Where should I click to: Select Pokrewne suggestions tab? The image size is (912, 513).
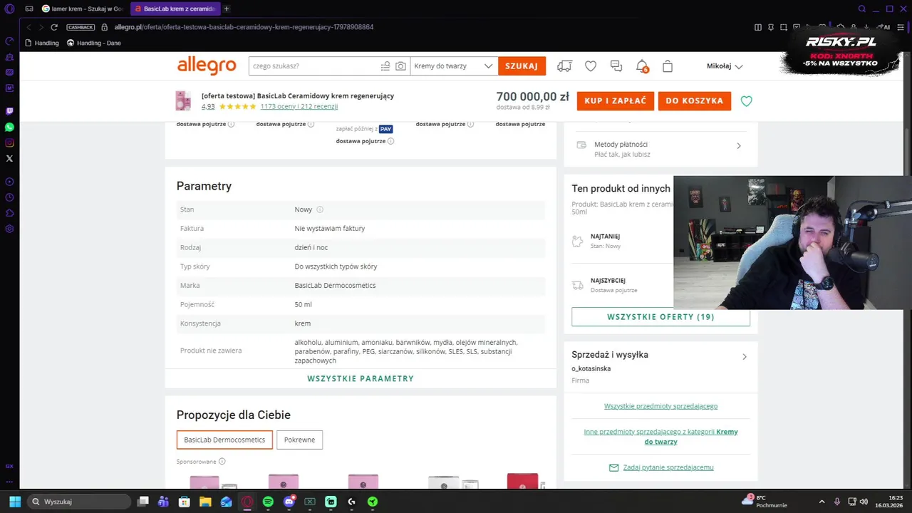click(299, 440)
